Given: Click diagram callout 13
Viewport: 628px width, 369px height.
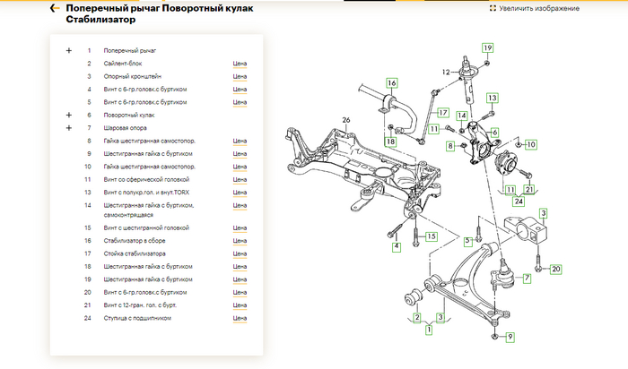Looking at the screenshot, I should (x=493, y=98).
